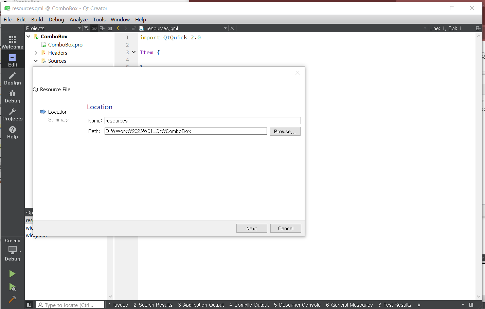This screenshot has width=485, height=309.
Task: Open the Test Results pane
Action: 395,305
